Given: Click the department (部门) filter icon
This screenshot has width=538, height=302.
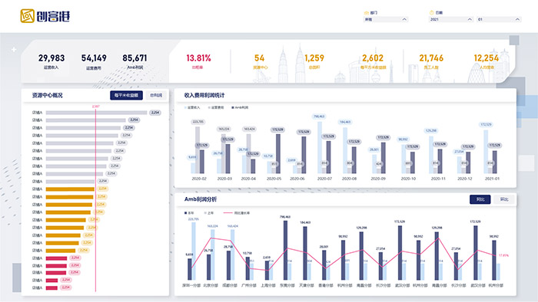Looking at the screenshot, I should (366, 13).
